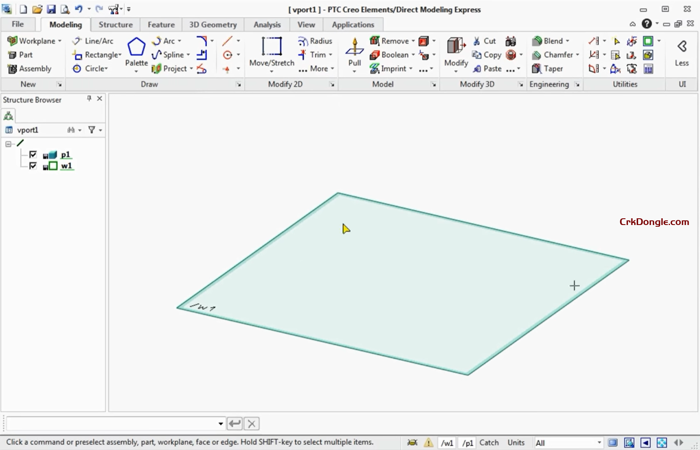Open the Move/Stretch tool
Image resolution: width=700 pixels, height=450 pixels.
tap(271, 52)
